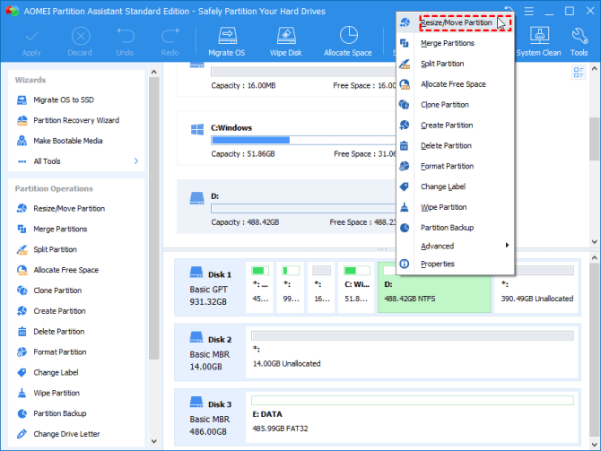Click the left sidebar vertical scrollbar
The width and height of the screenshot is (601, 451).
pyautogui.click(x=154, y=219)
